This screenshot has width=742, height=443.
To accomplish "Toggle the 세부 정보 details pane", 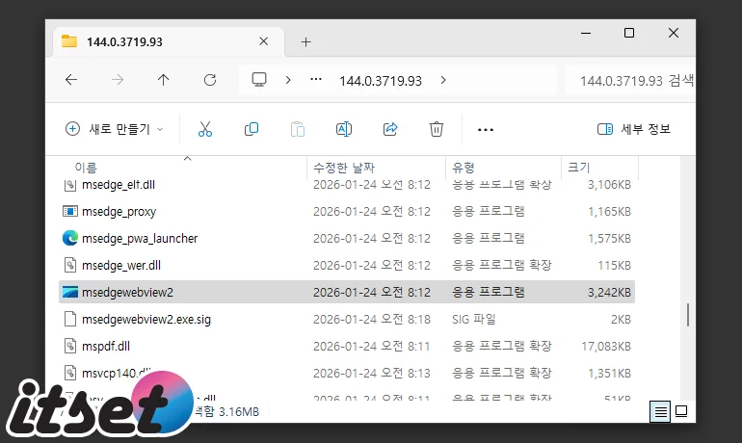I will point(634,129).
